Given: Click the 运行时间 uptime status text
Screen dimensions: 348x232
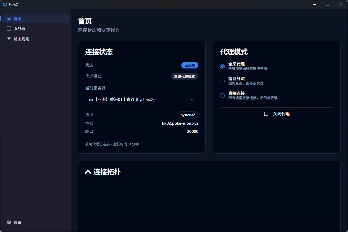Looking at the screenshot, I should tap(112, 144).
